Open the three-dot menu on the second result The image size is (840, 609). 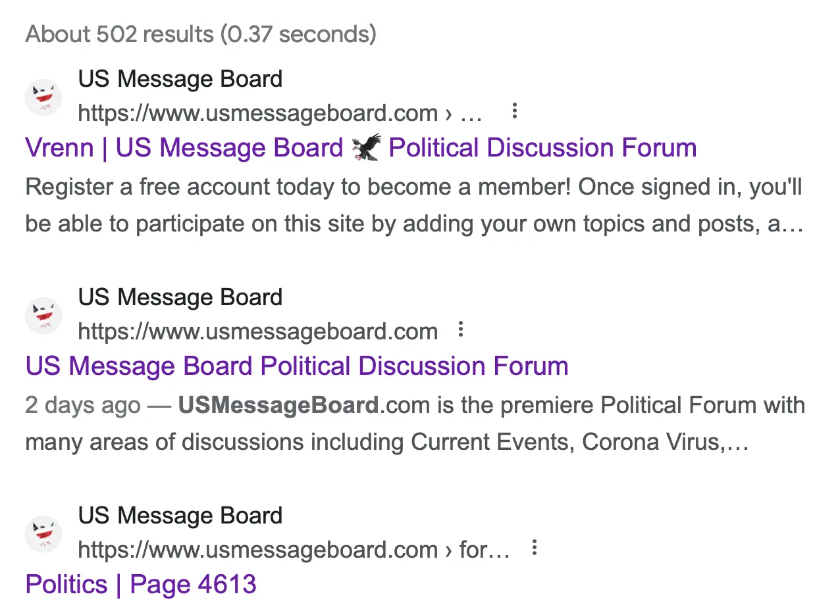click(461, 329)
